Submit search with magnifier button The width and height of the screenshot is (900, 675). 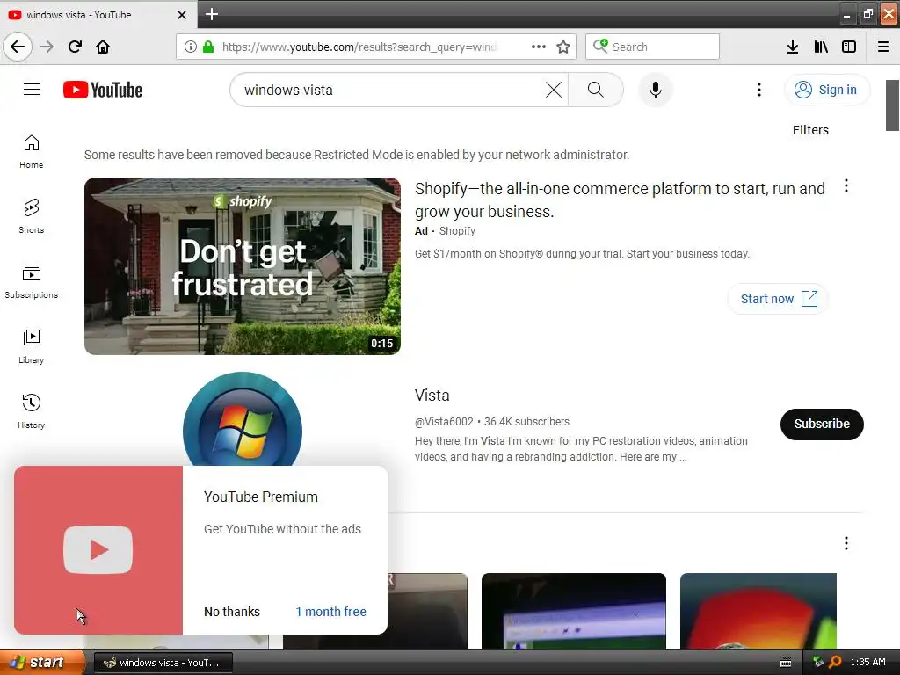click(x=595, y=90)
